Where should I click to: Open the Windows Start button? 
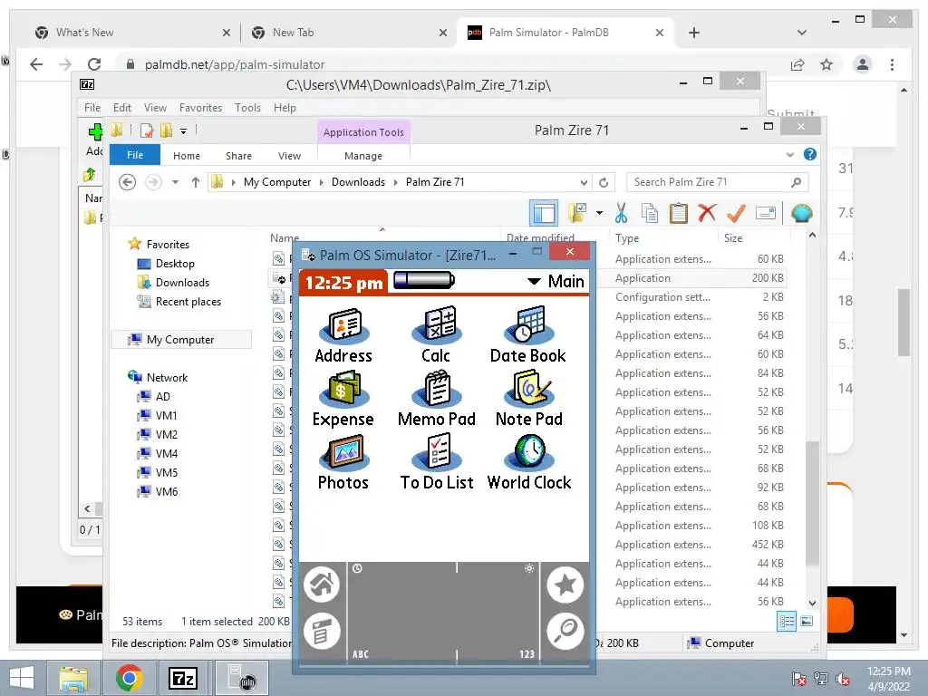tap(22, 678)
